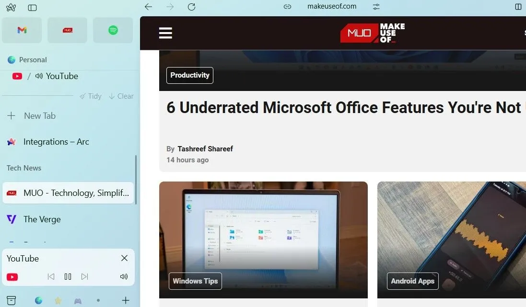Close the YouTube mini player
The width and height of the screenshot is (526, 307).
pos(125,258)
